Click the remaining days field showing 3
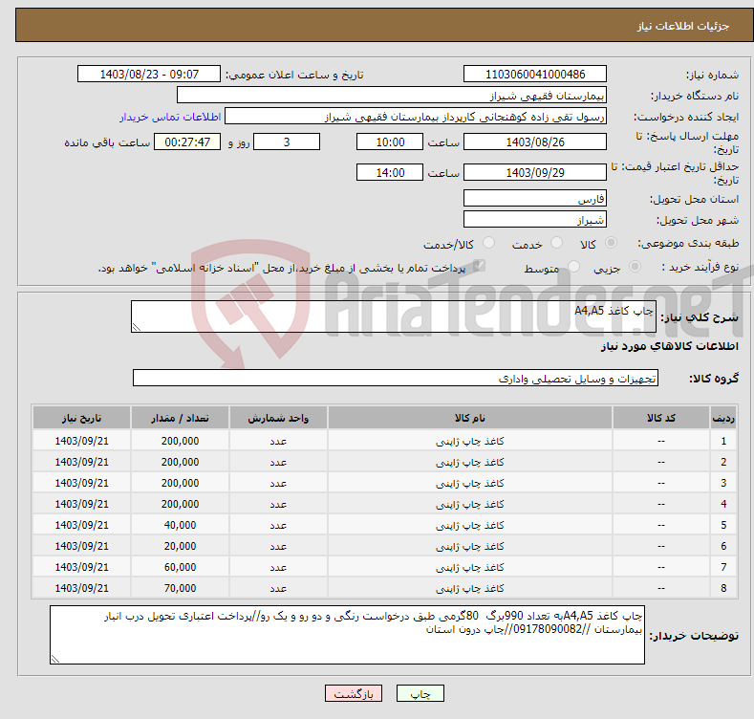The image size is (754, 719). pos(287,142)
